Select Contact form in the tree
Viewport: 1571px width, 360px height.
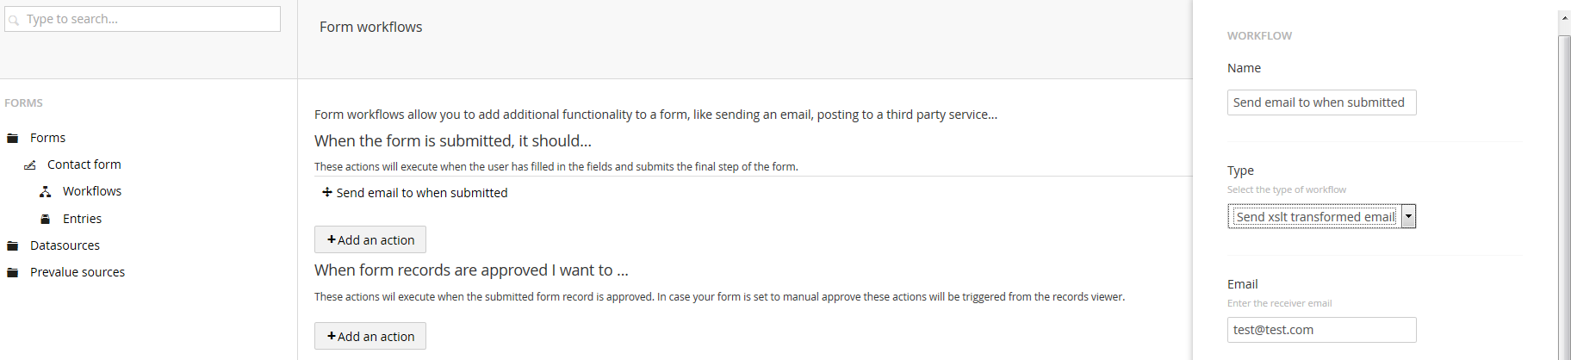click(x=84, y=164)
